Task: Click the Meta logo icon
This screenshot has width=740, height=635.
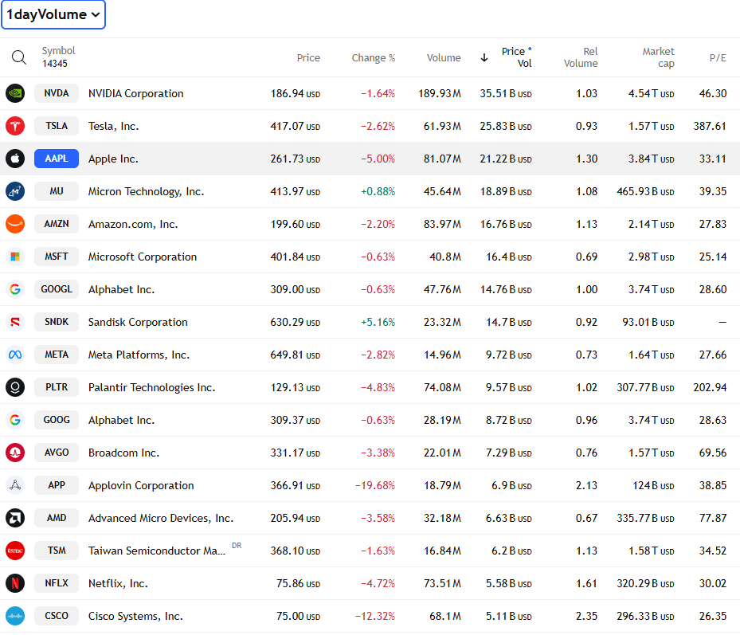Action: point(15,355)
